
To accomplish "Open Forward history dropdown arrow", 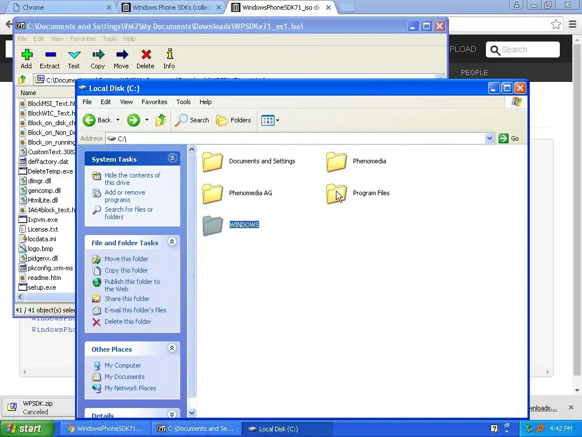I will pyautogui.click(x=147, y=120).
